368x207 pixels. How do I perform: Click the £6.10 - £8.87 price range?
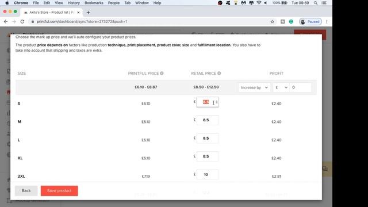(x=145, y=87)
